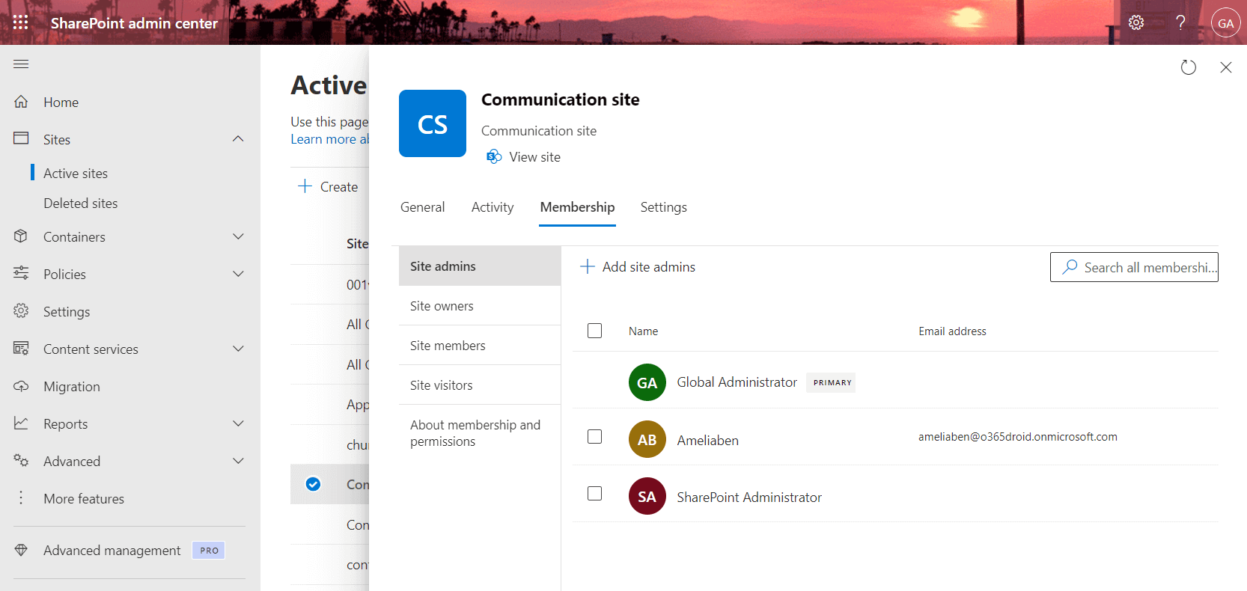Screen dimensions: 1247x591
Task: Open the app launcher waffle icon
Action: tap(21, 22)
